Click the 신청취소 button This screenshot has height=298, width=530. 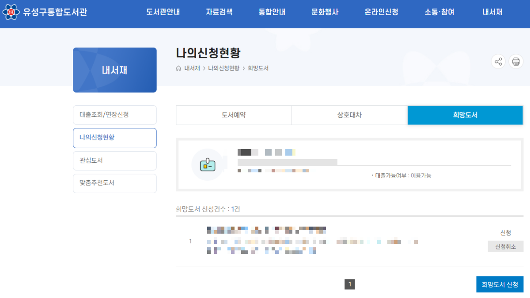tap(505, 246)
